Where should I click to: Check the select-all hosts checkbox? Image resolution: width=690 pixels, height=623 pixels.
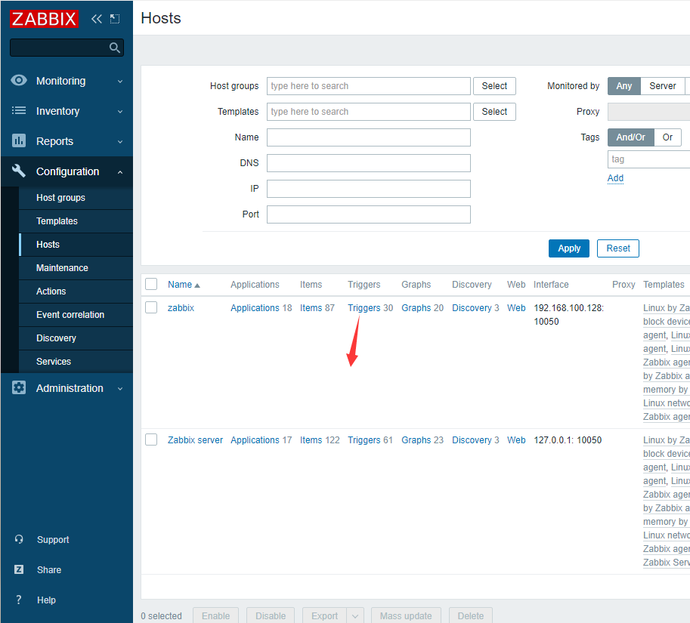click(151, 285)
